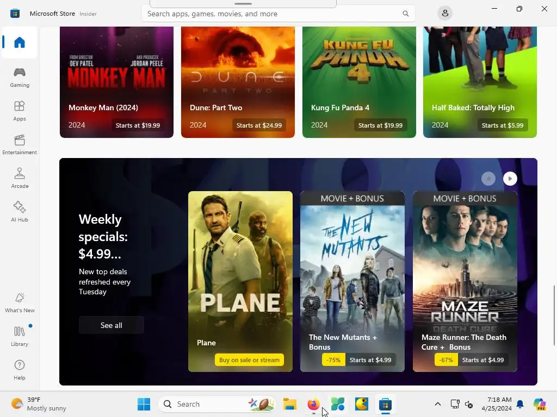Open the notifications bell icon

point(520,404)
